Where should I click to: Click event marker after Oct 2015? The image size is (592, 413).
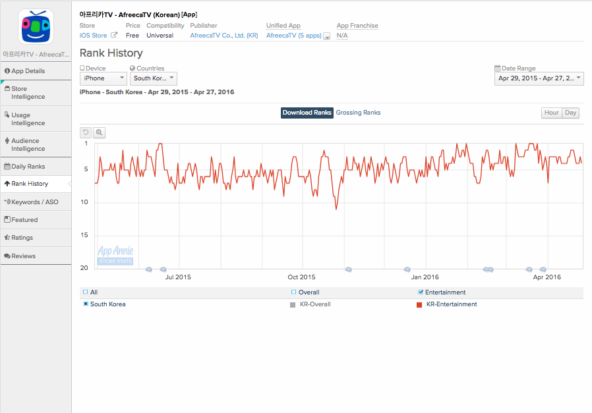[x=349, y=269]
